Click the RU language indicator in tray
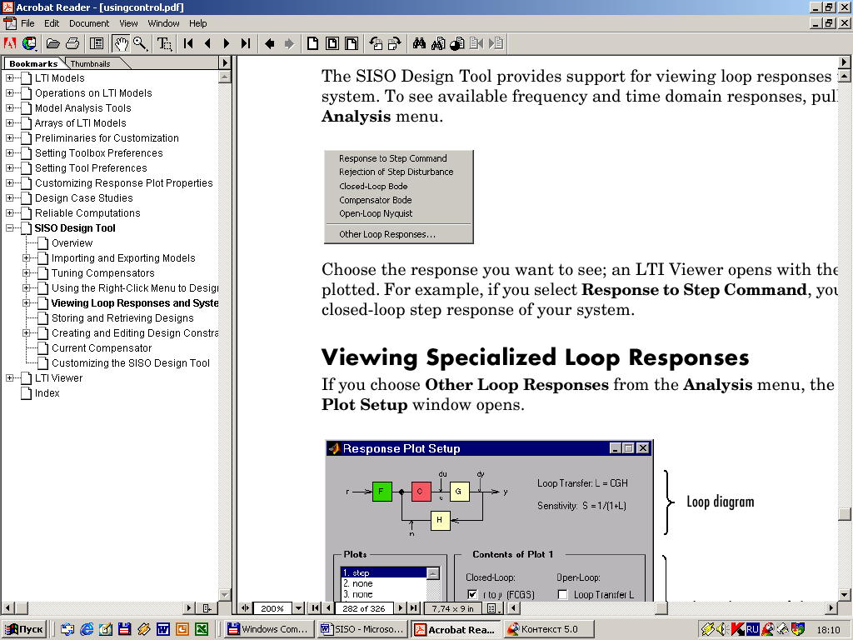This screenshot has height=640, width=853. click(752, 630)
